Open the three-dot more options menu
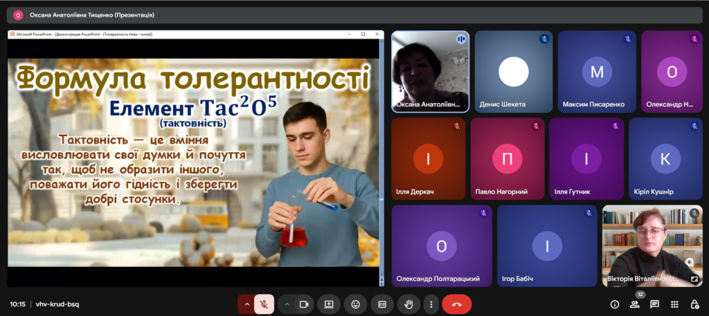This screenshot has height=316, width=709. coord(431,304)
